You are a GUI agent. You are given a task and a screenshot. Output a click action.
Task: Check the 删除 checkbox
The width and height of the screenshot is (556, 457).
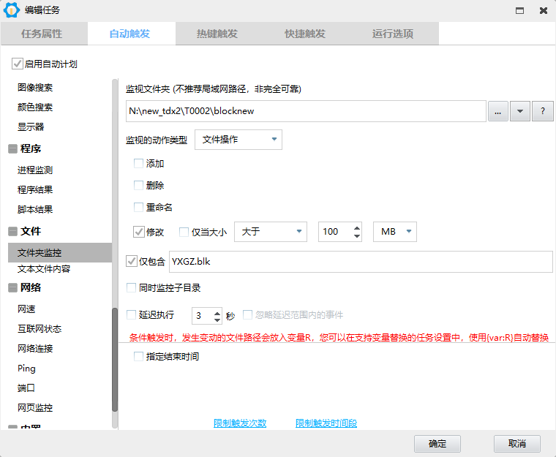pyautogui.click(x=138, y=185)
